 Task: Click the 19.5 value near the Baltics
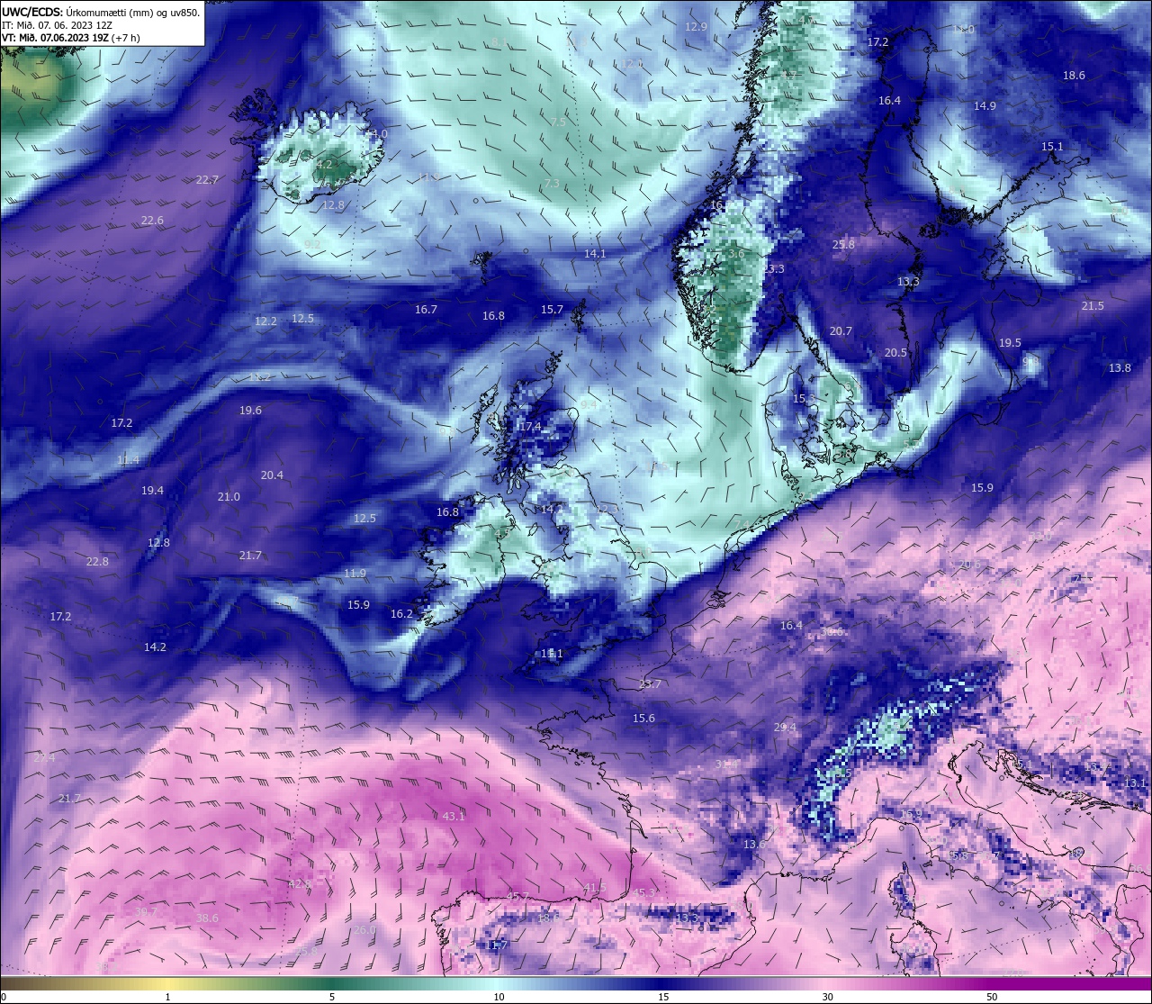click(x=1010, y=343)
